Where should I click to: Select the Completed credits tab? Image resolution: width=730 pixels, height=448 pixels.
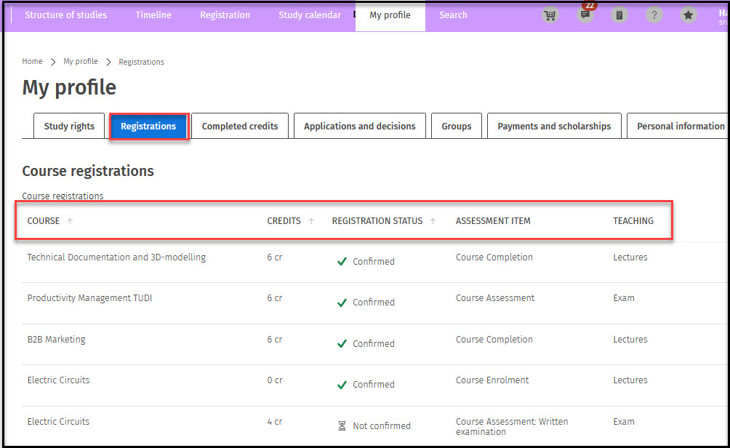tap(240, 127)
